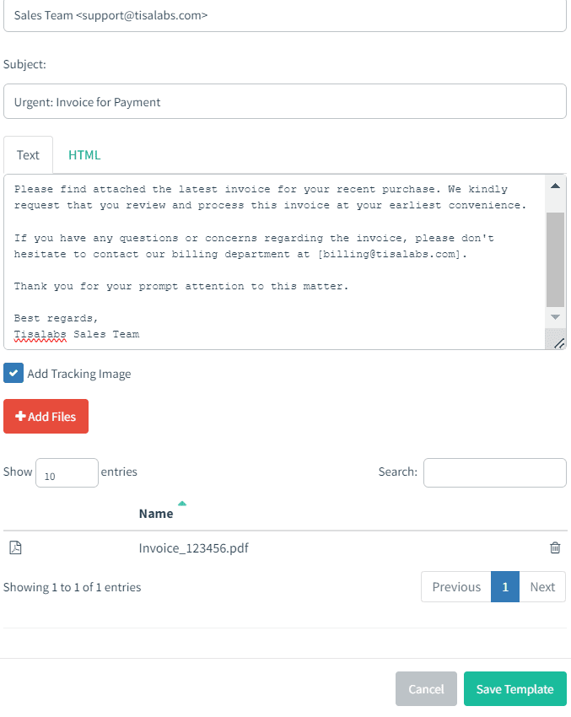Click the PDF icon beside Invoice_123456.pdf

pos(14,547)
